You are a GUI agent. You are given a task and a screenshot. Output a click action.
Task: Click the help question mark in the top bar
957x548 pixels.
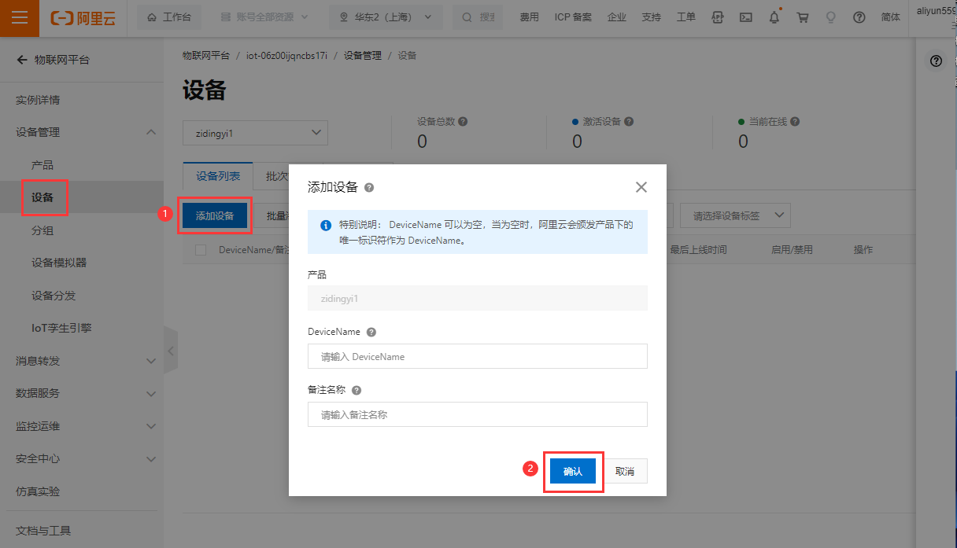pyautogui.click(x=859, y=17)
